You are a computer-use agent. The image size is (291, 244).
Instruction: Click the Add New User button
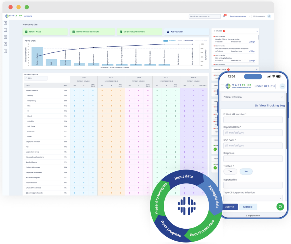pos(186,32)
